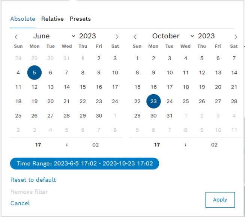
Task: Select highlighted October 23 date
Action: [153, 101]
